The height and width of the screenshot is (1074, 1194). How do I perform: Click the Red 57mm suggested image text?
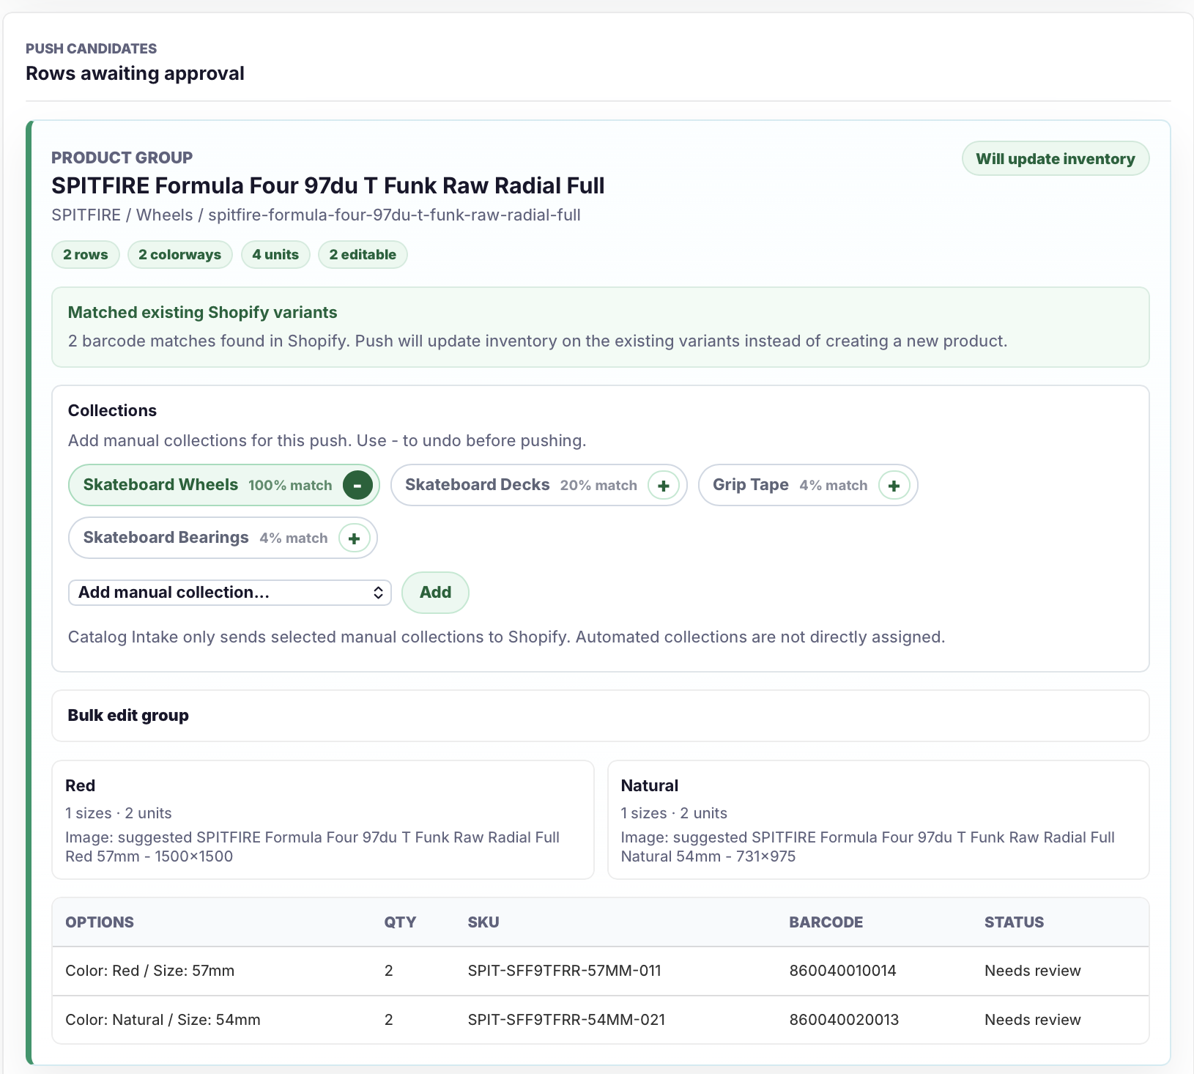pos(313,847)
